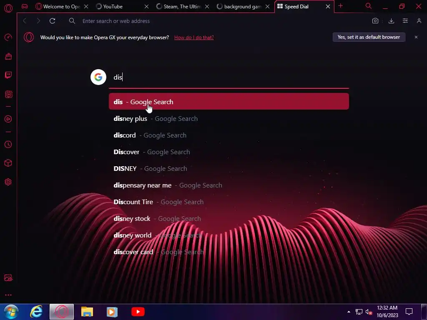The image size is (427, 320).
Task: Open media player icon in taskbar
Action: (112, 312)
